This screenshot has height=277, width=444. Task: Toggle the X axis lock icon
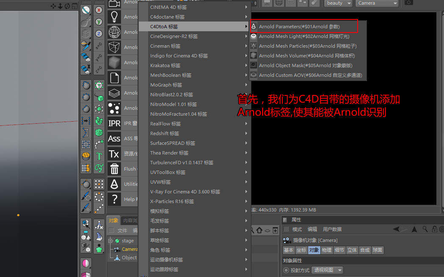point(99,10)
